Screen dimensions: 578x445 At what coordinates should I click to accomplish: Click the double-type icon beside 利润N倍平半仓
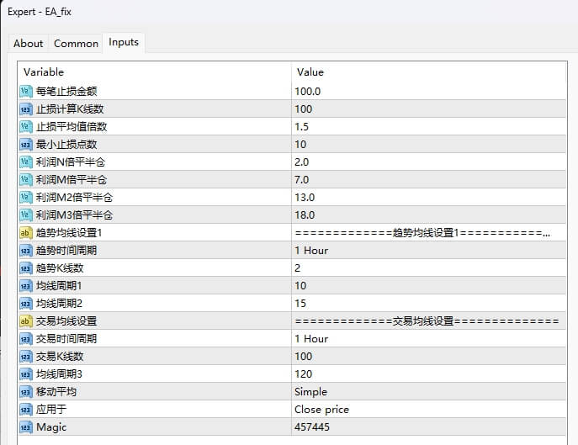coord(26,162)
